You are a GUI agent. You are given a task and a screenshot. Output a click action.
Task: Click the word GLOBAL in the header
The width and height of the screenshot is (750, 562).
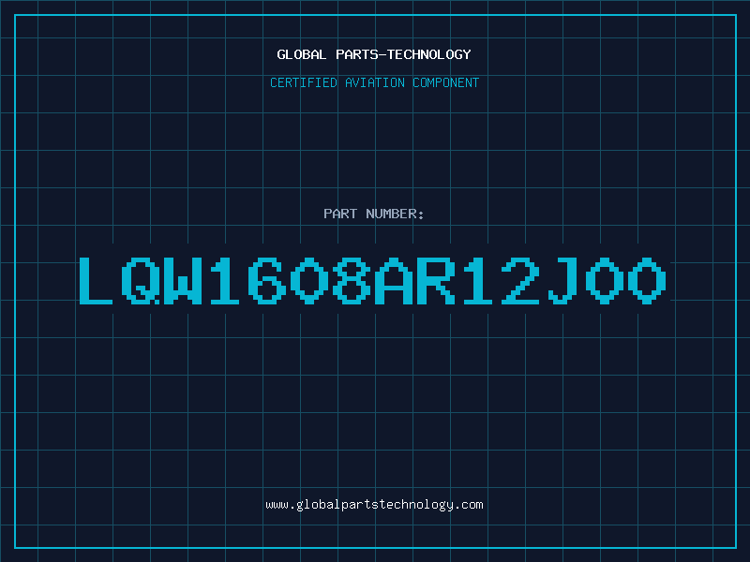click(x=301, y=54)
